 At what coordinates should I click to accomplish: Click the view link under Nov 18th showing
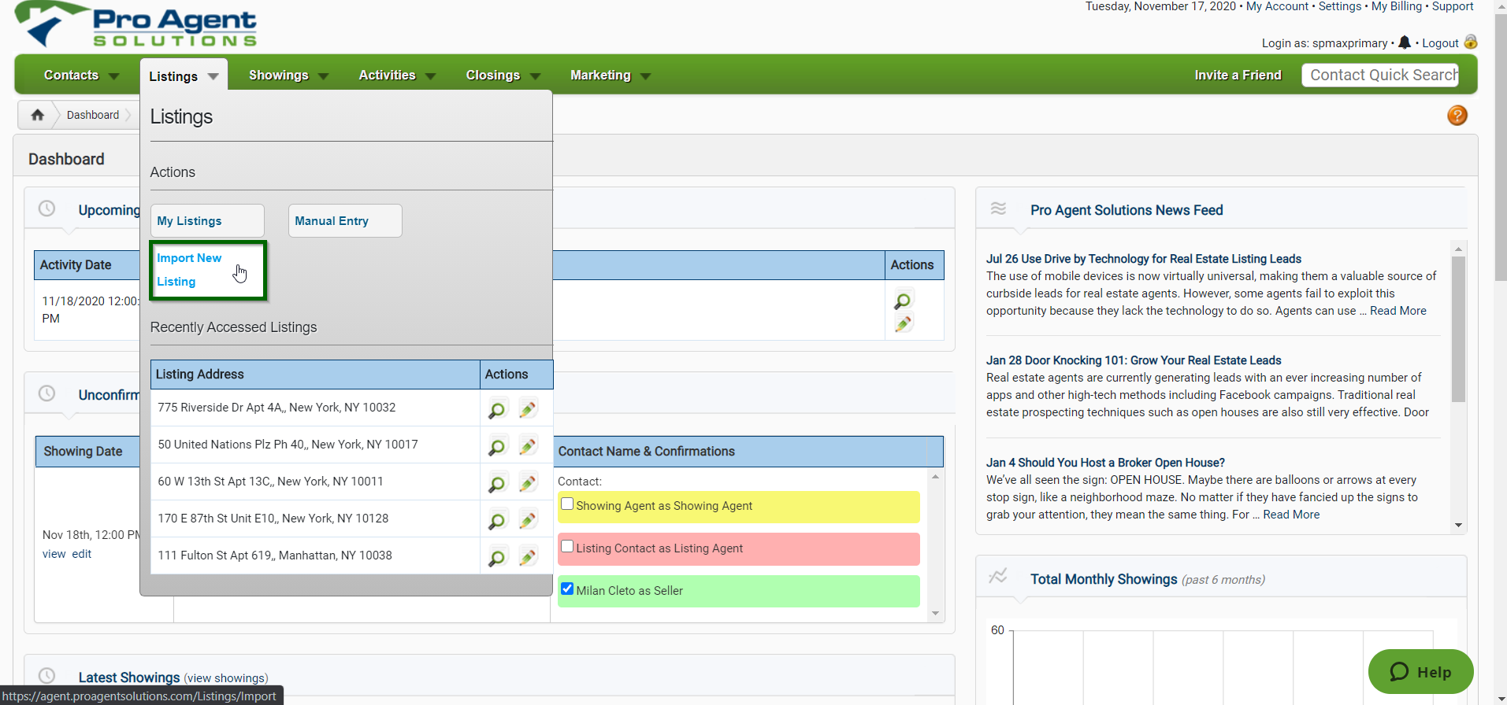pyautogui.click(x=54, y=554)
